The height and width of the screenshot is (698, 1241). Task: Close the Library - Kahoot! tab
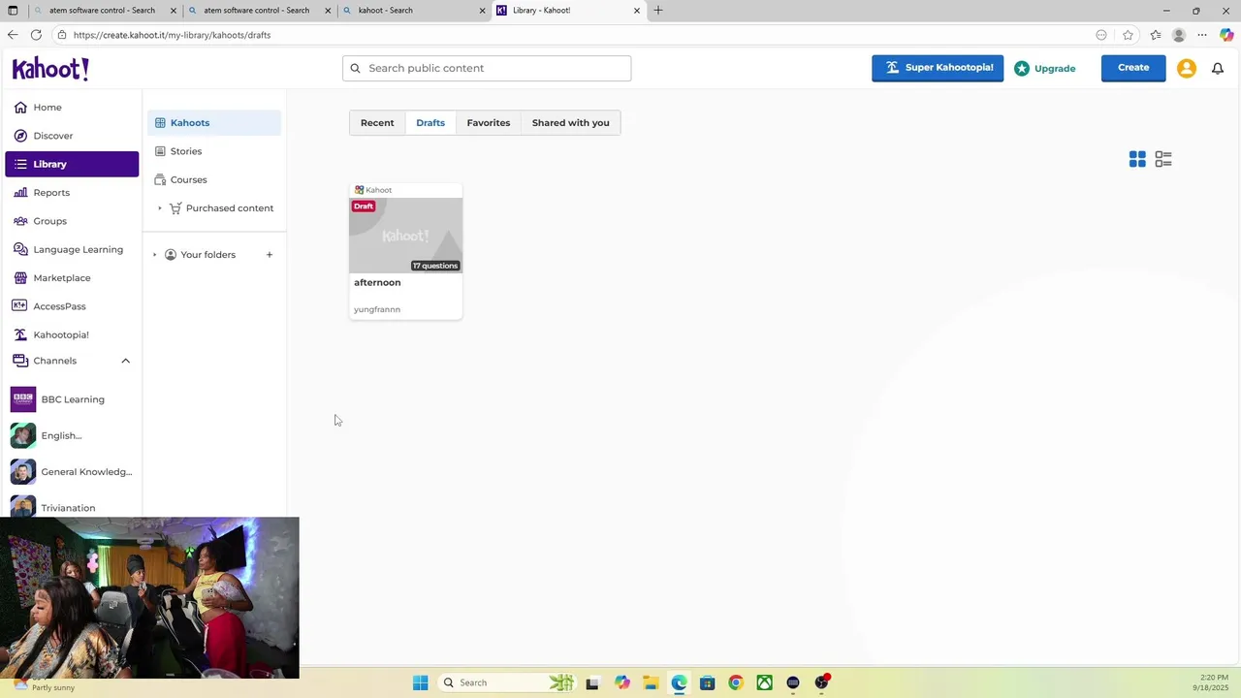(x=637, y=11)
